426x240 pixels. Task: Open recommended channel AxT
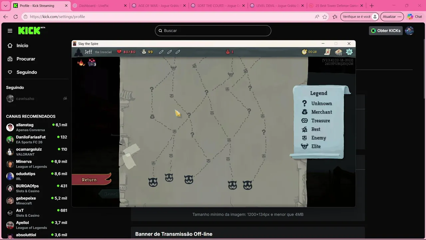pos(37,213)
